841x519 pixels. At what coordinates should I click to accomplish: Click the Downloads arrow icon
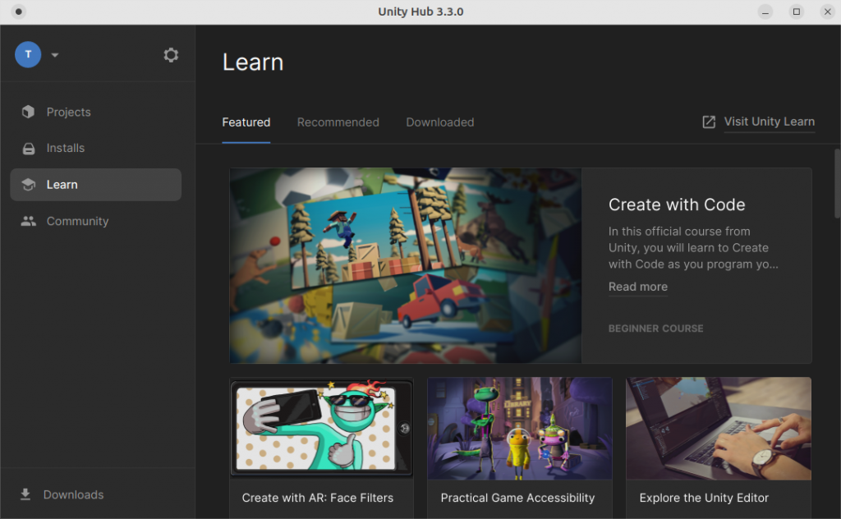click(x=25, y=494)
